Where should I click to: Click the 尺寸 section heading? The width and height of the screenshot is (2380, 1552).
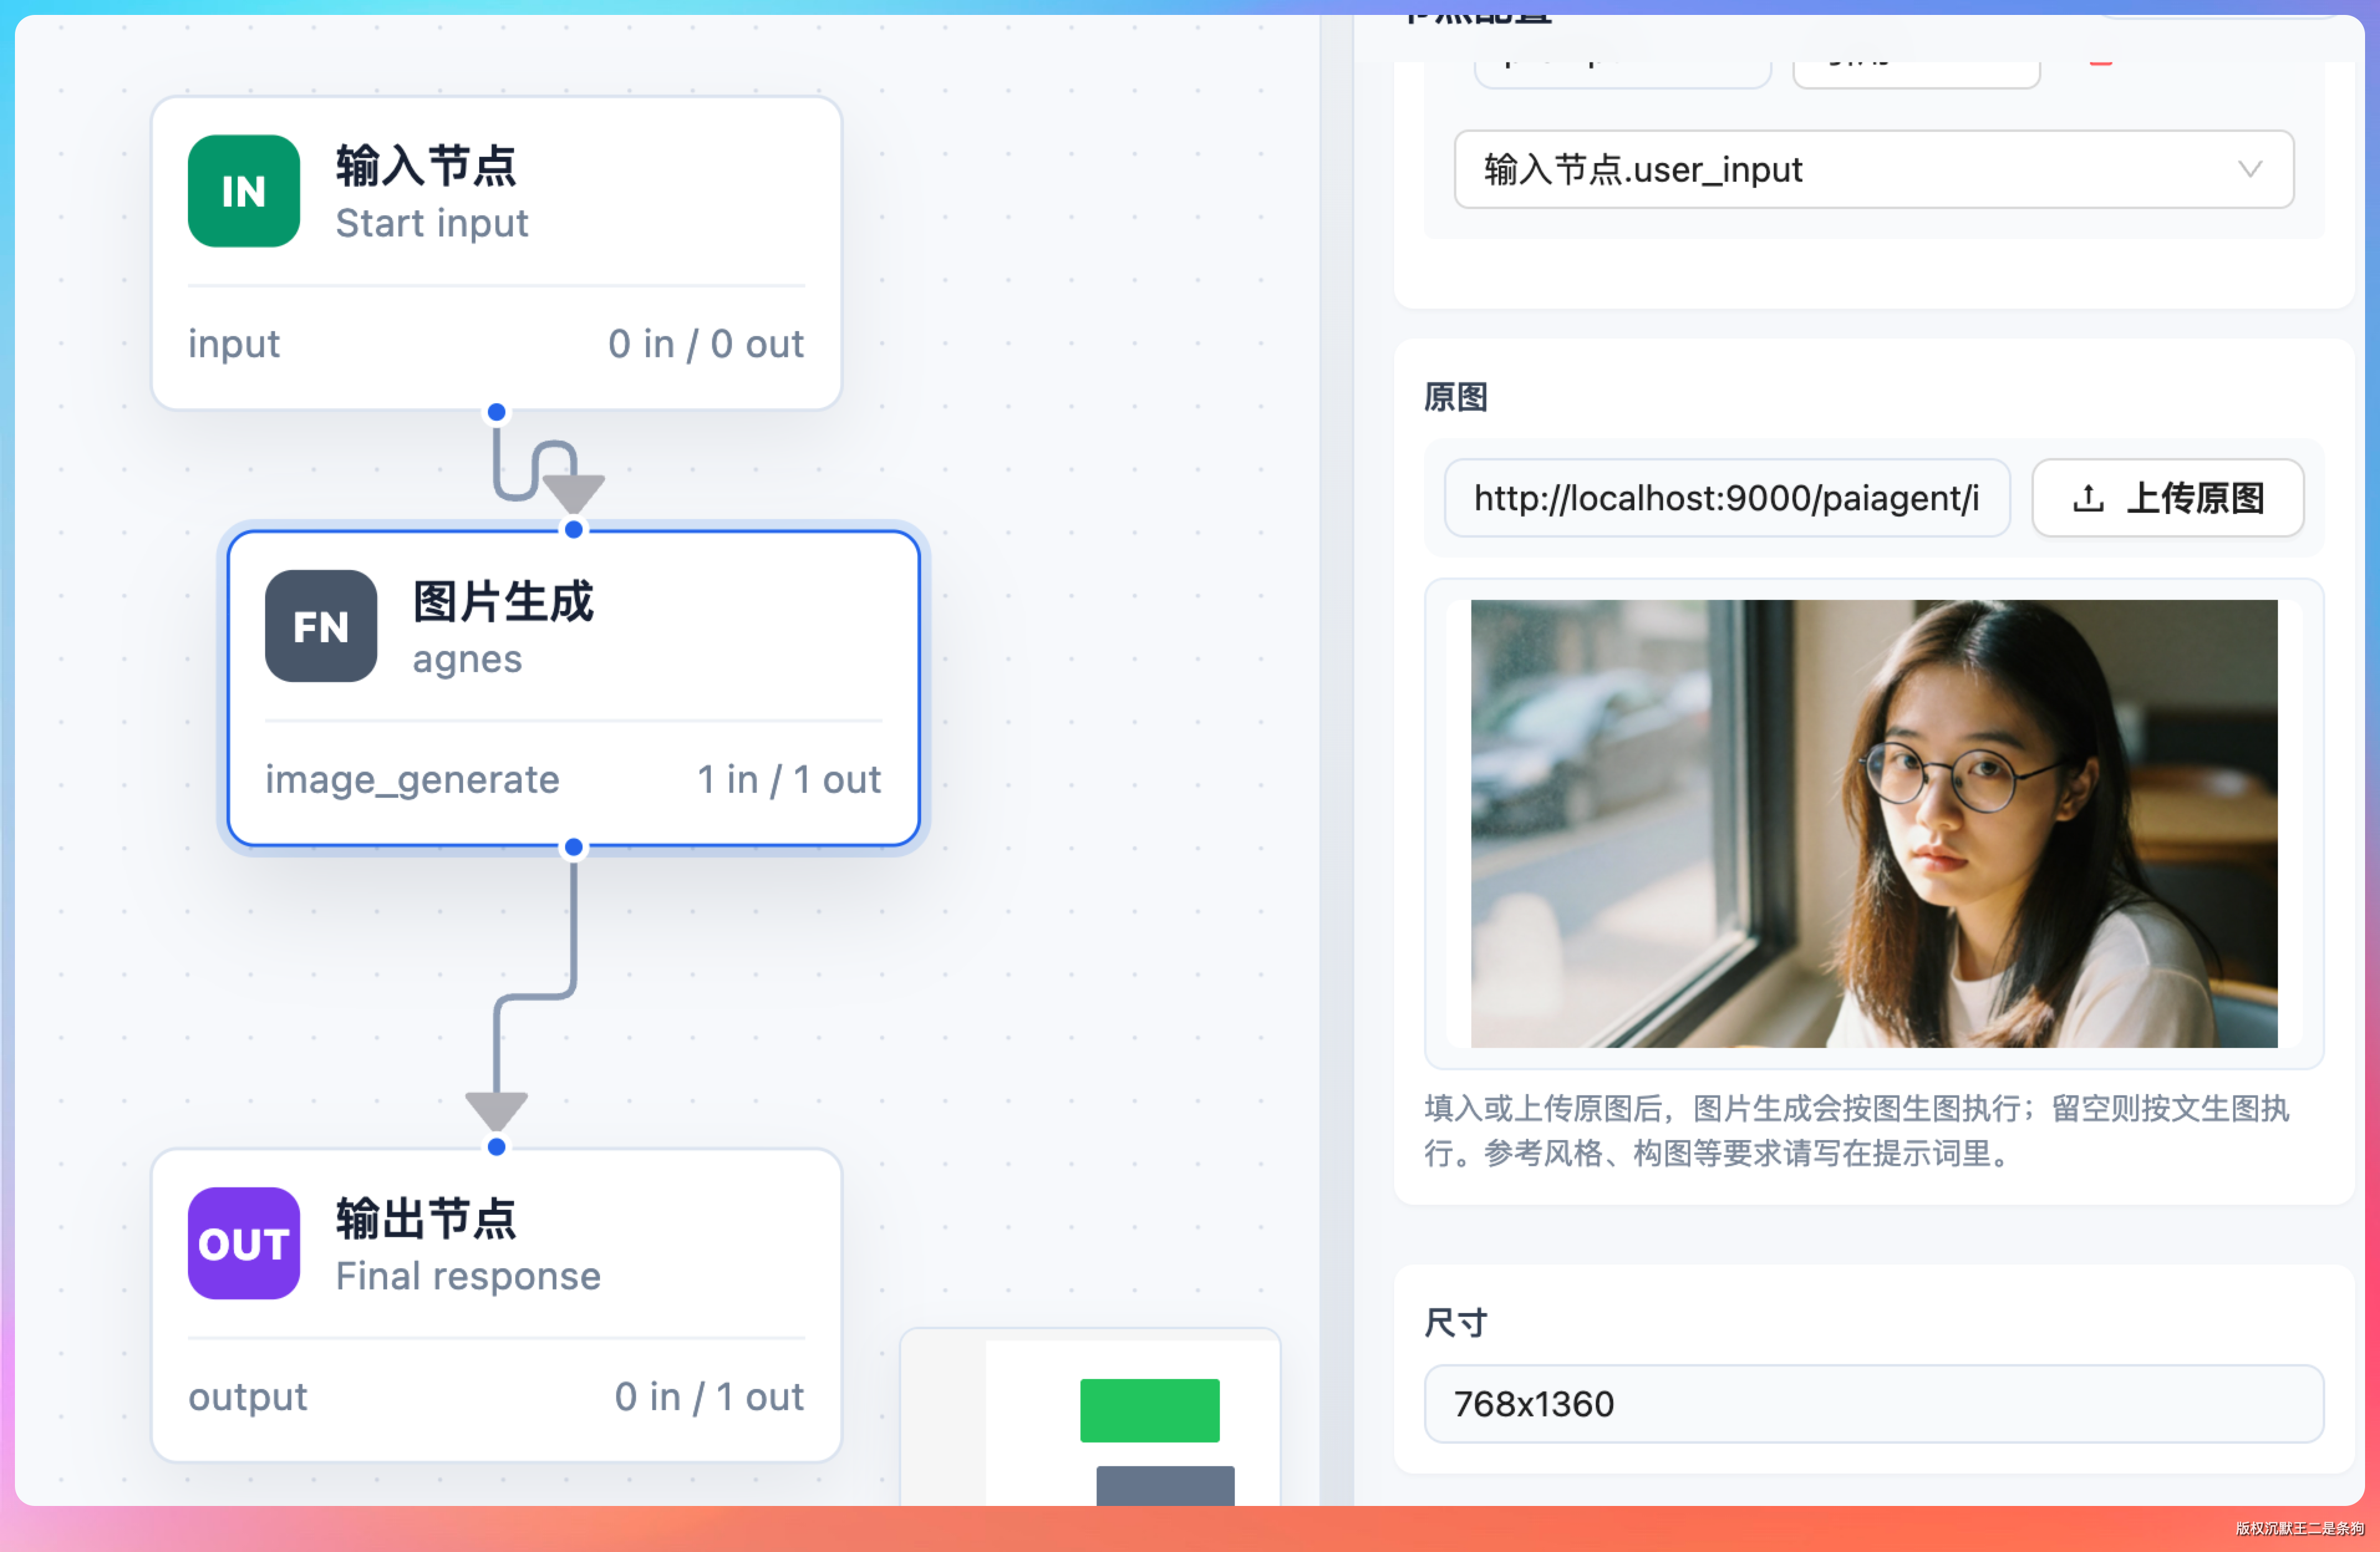pos(1456,1323)
